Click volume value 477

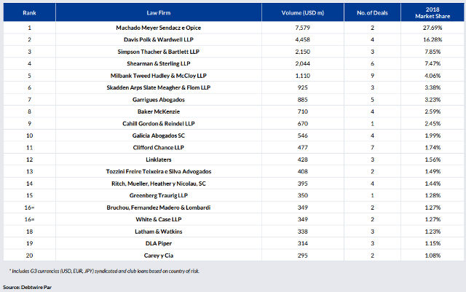tap(303, 148)
